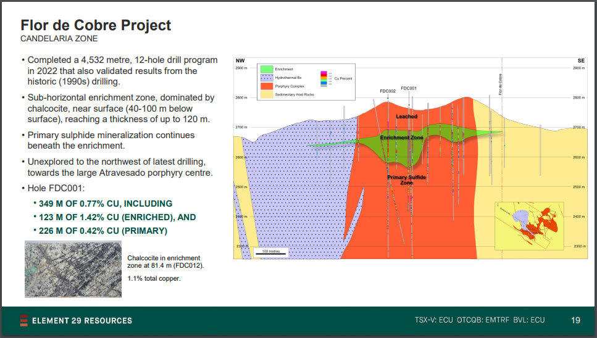Click the 'Primary Sulfide Zone' label
This screenshot has height=338, width=597.
(407, 180)
